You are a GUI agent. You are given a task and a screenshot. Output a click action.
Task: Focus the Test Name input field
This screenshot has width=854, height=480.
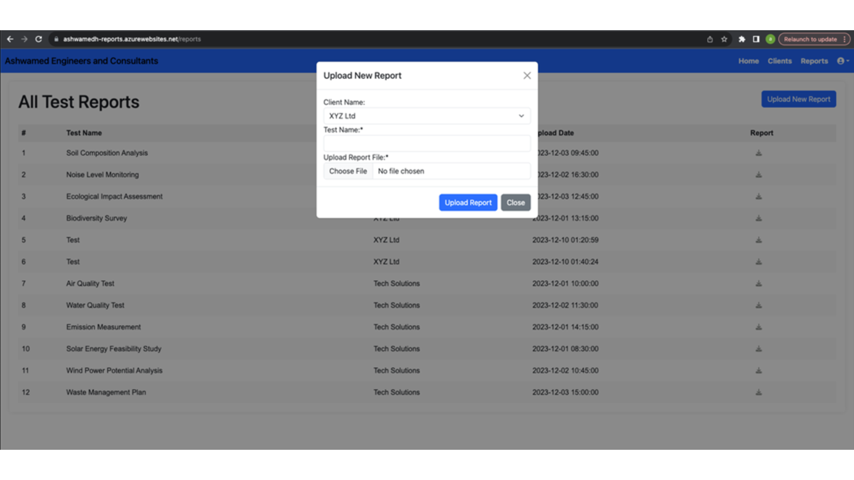tap(427, 144)
